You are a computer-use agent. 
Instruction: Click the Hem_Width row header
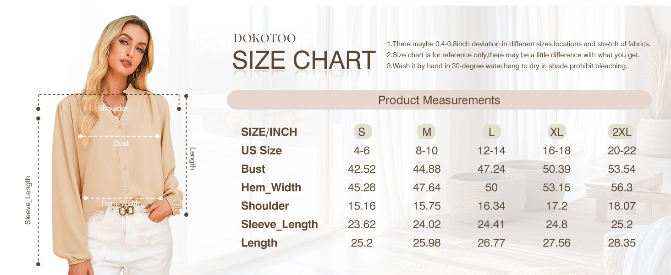pyautogui.click(x=271, y=187)
